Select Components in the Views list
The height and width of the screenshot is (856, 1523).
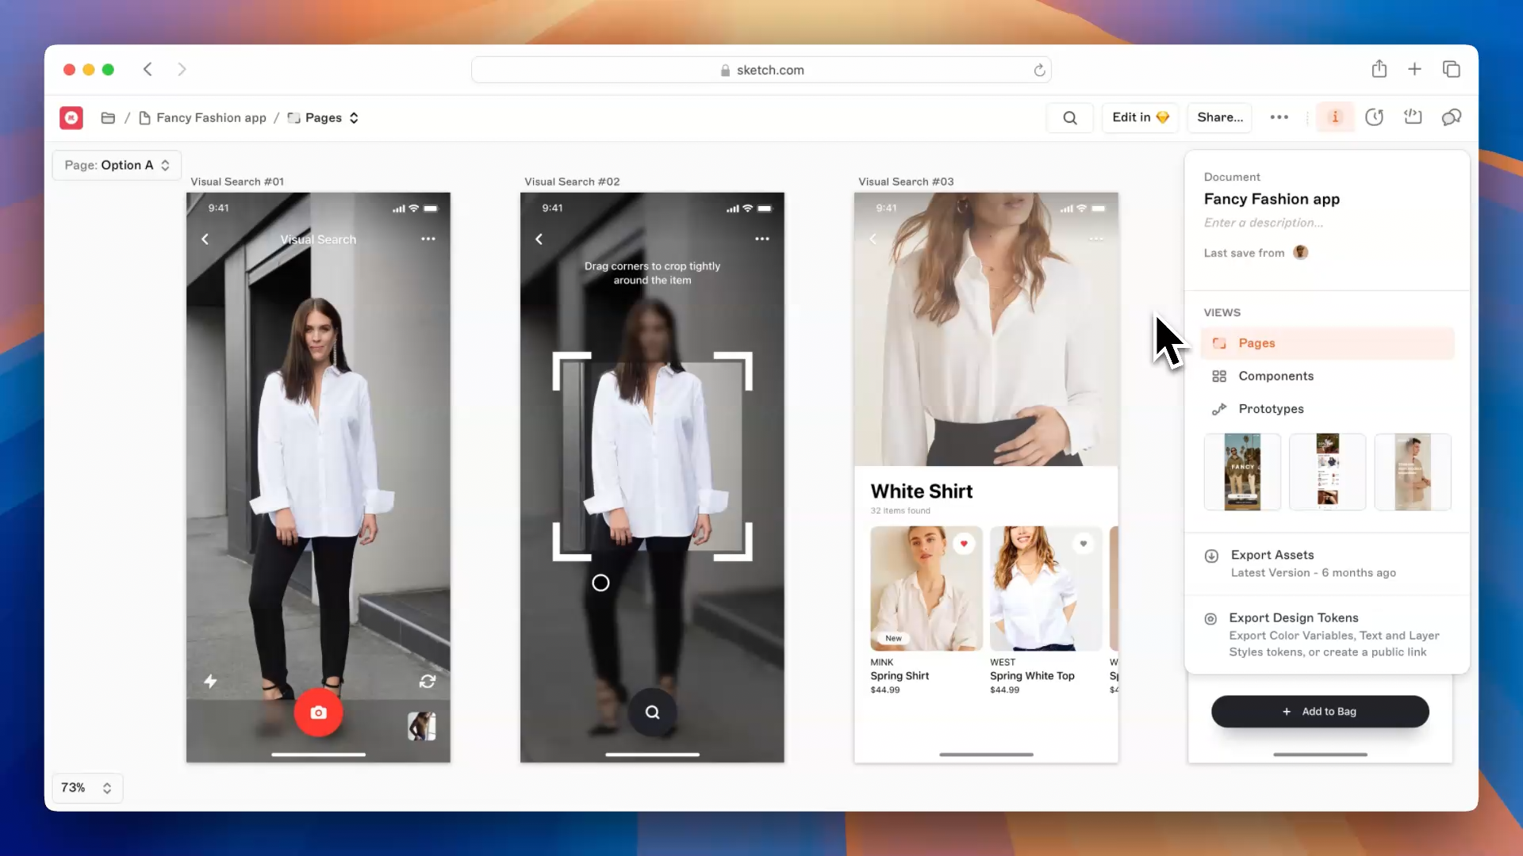(x=1276, y=376)
